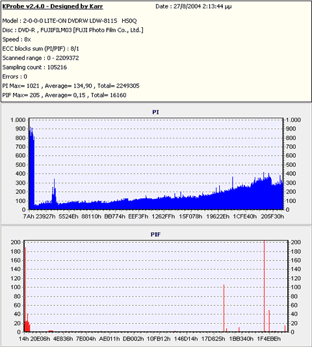Click the Date timestamp text
Image resolution: width=312 pixels, height=347 pixels.
(x=193, y=6)
